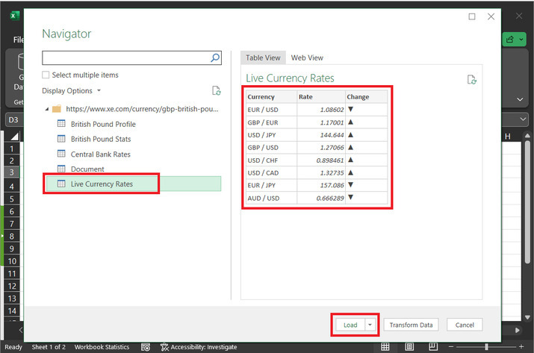Click the folder icon beside the xe.com URL
The width and height of the screenshot is (534, 353).
point(57,109)
